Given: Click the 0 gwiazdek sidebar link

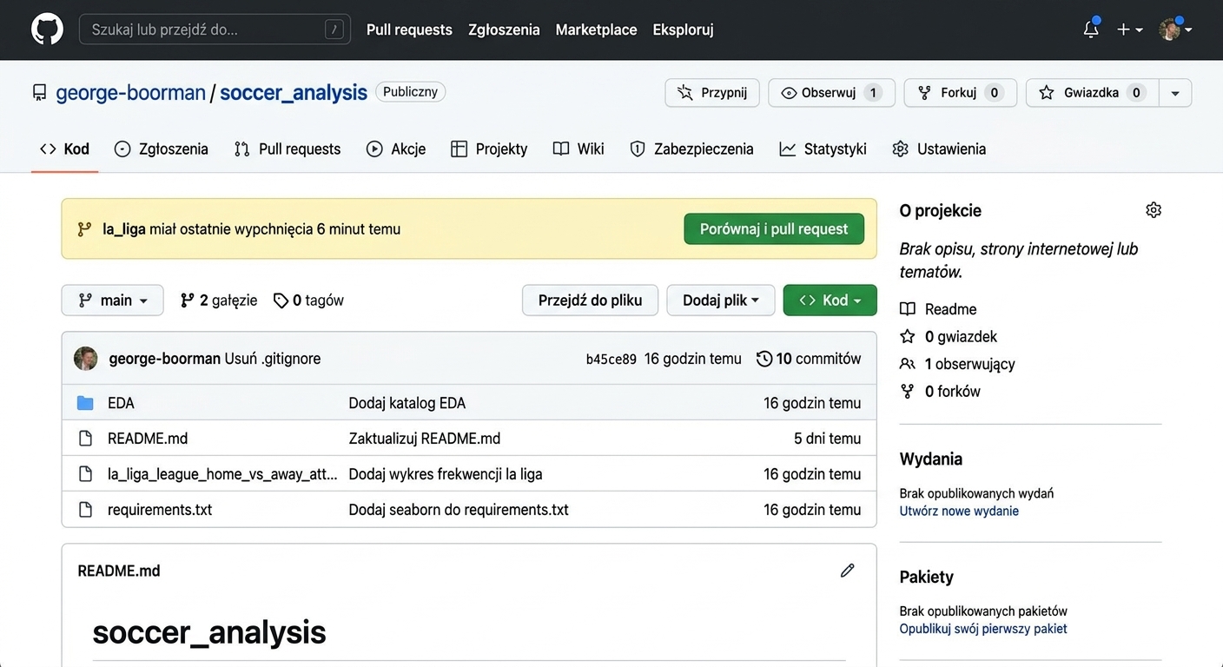Looking at the screenshot, I should [x=949, y=337].
